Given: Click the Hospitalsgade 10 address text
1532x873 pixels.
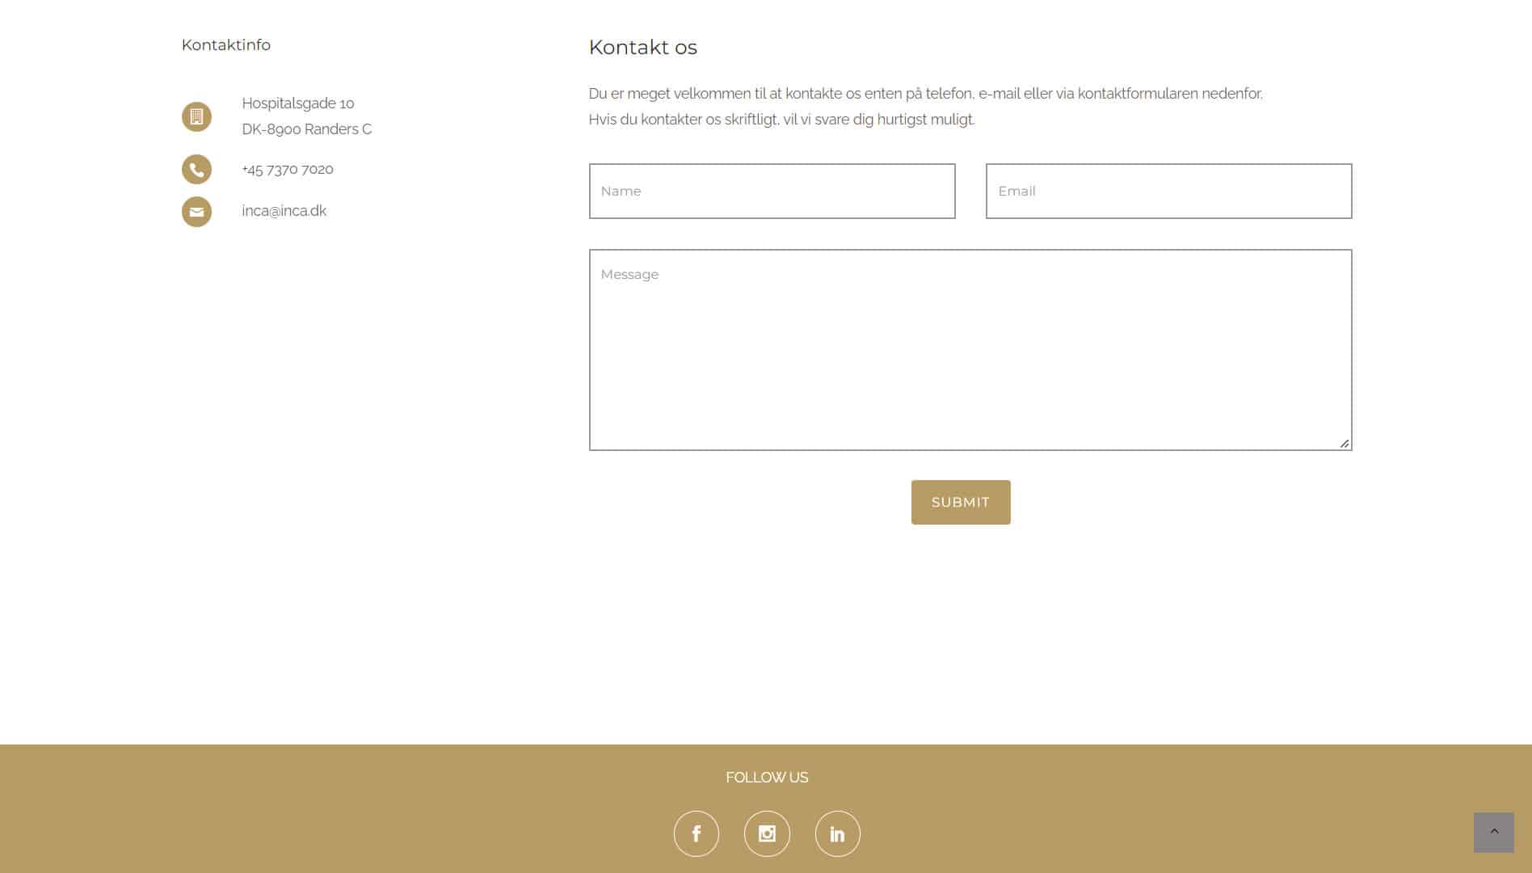Looking at the screenshot, I should [297, 103].
